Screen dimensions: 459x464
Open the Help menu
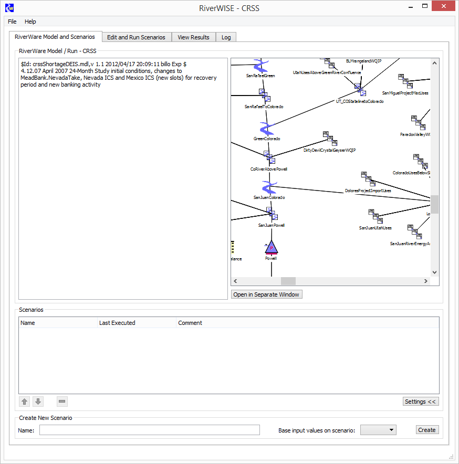coord(30,22)
